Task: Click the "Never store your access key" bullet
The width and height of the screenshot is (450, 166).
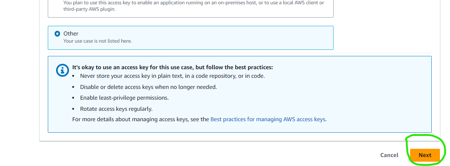Action: (x=172, y=76)
